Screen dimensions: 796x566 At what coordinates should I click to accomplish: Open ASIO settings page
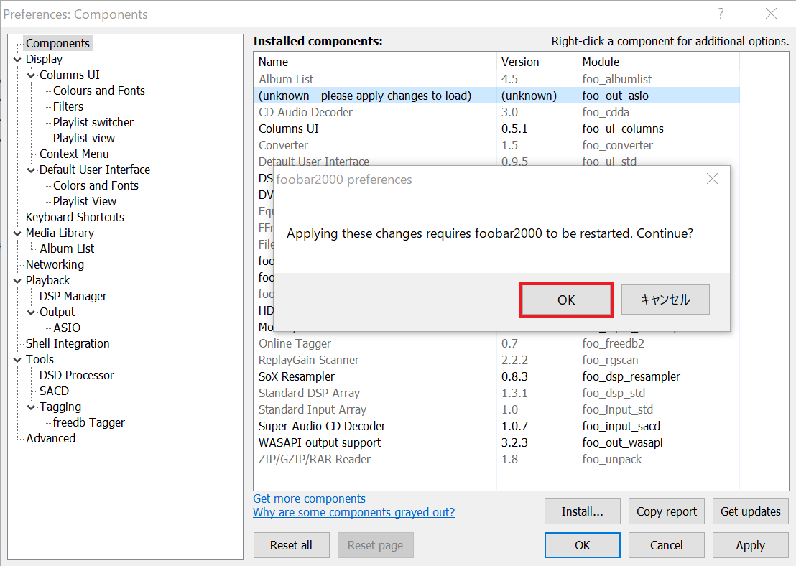67,328
